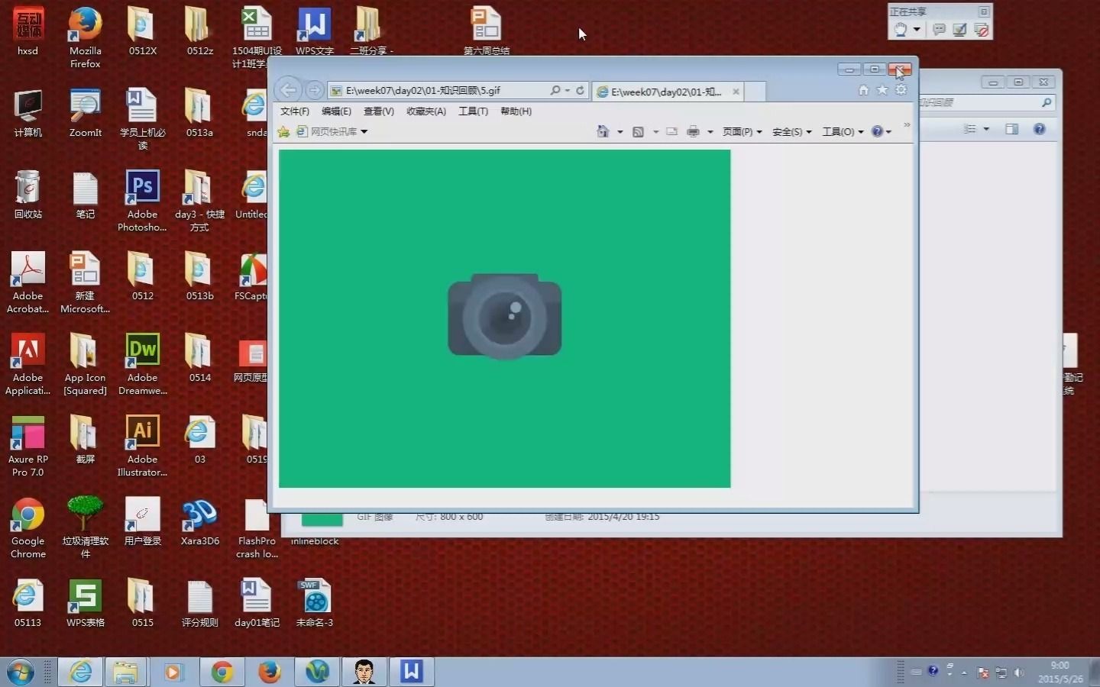
Task: Expand the print dropdown arrow
Action: click(710, 132)
